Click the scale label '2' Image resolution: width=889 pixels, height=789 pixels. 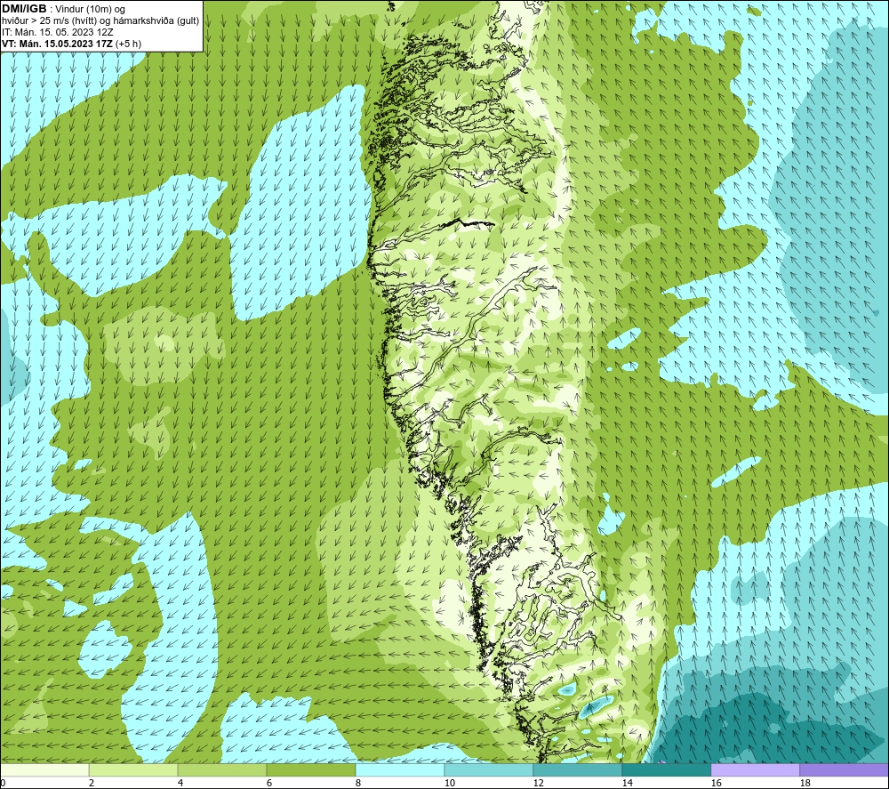[92, 783]
